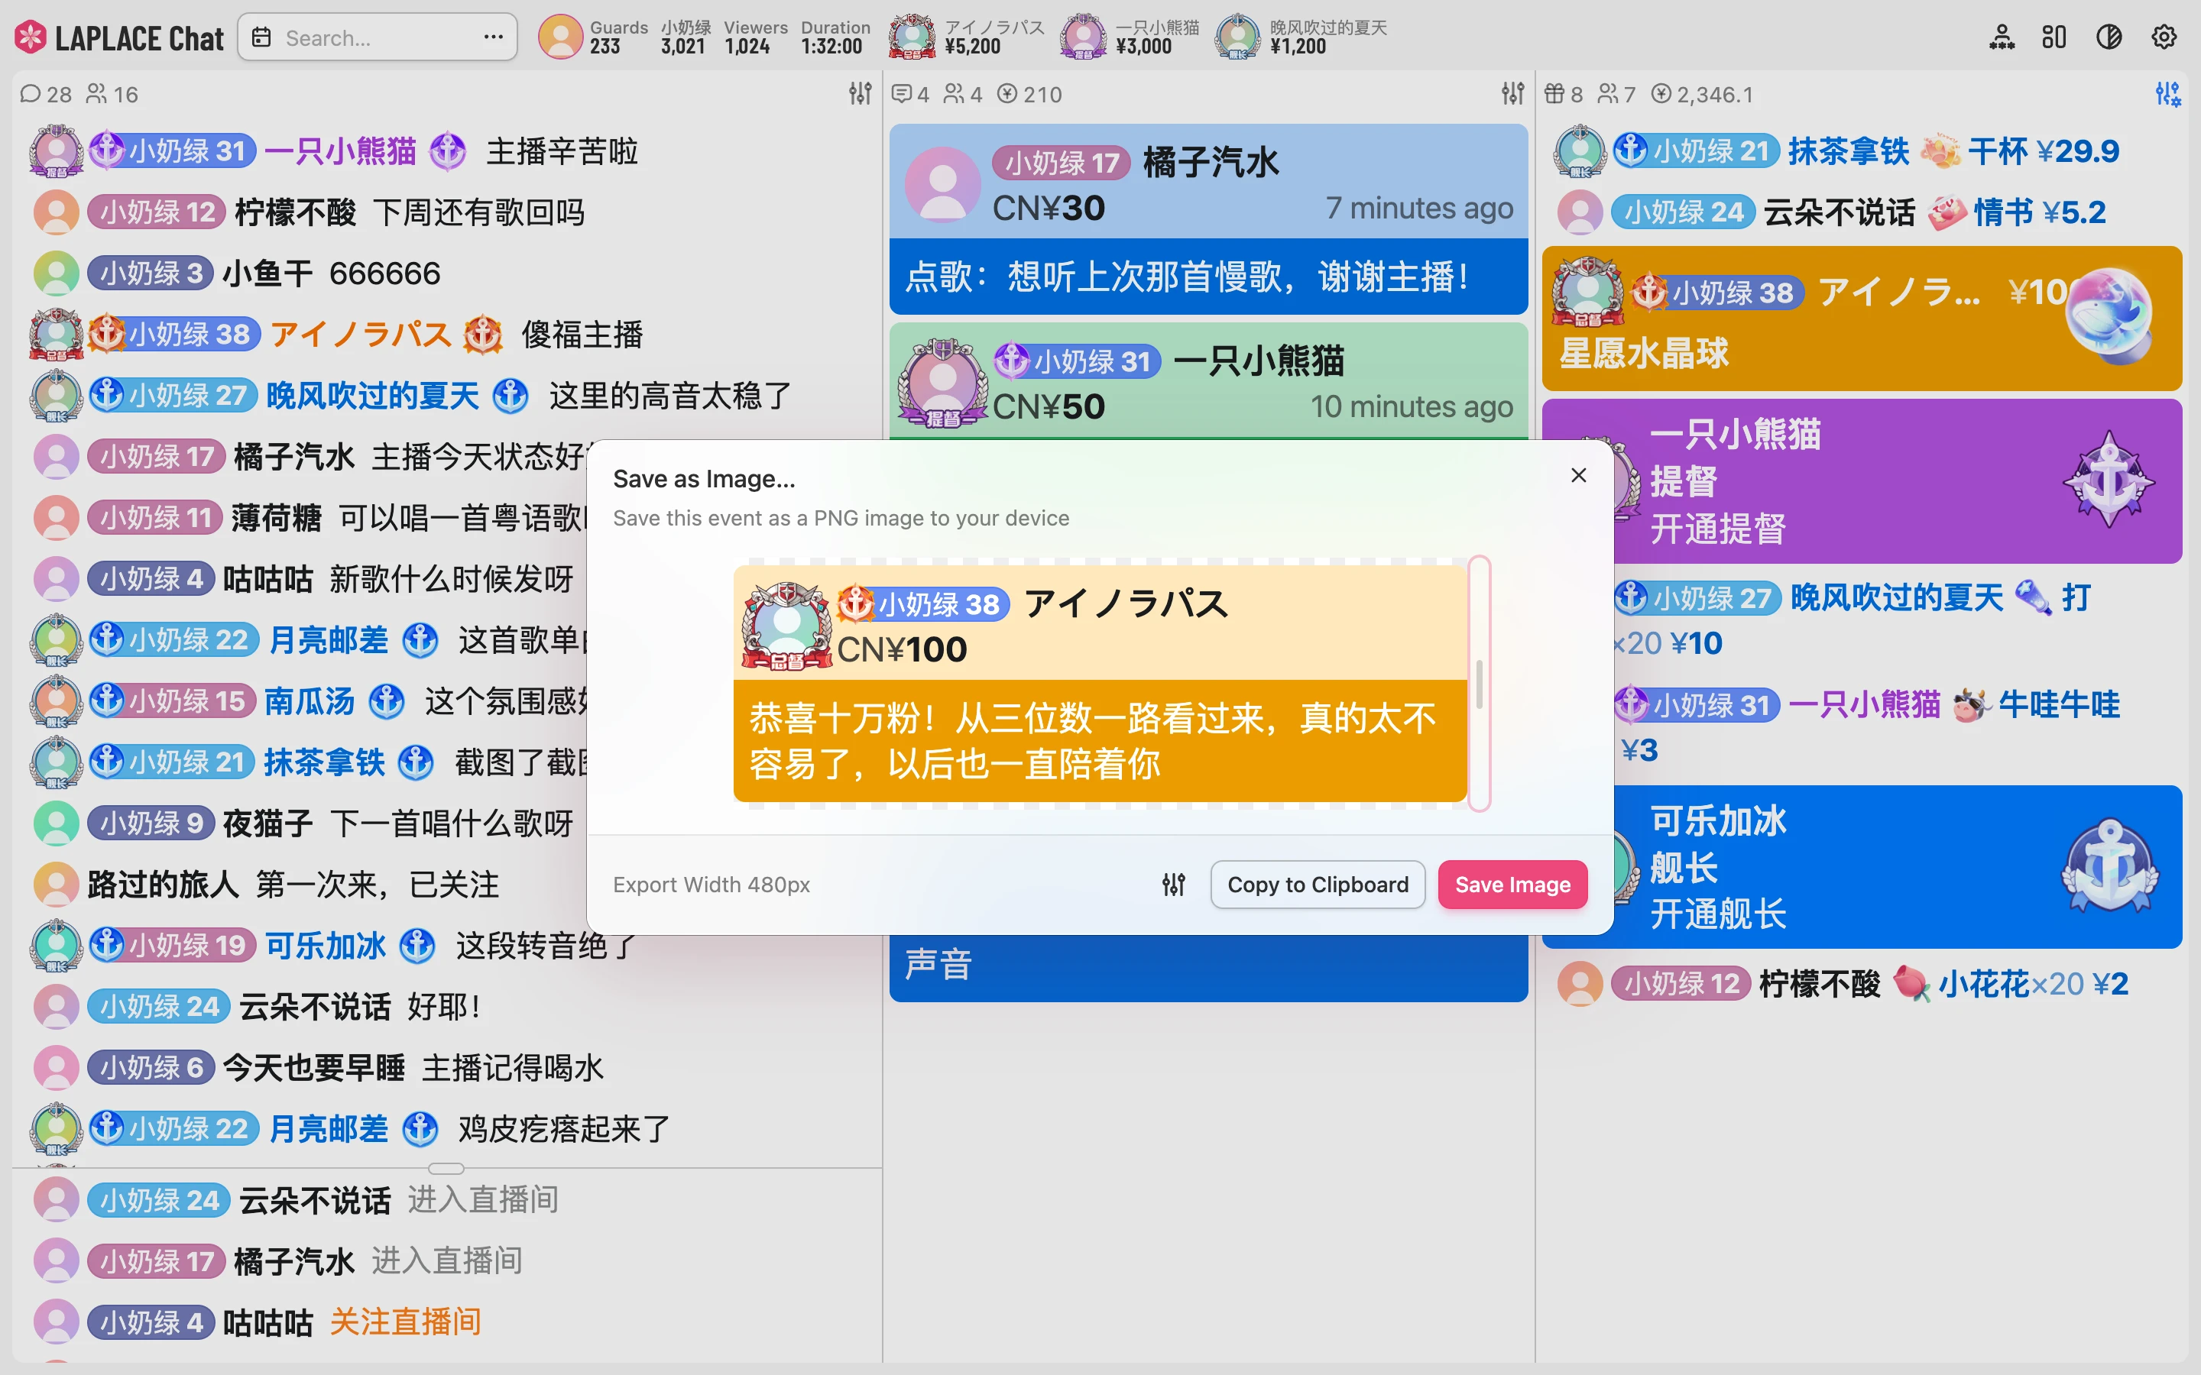2201x1375 pixels.
Task: Open the 橘子汽水 CN¥30 superchat card
Action: [x=1207, y=219]
